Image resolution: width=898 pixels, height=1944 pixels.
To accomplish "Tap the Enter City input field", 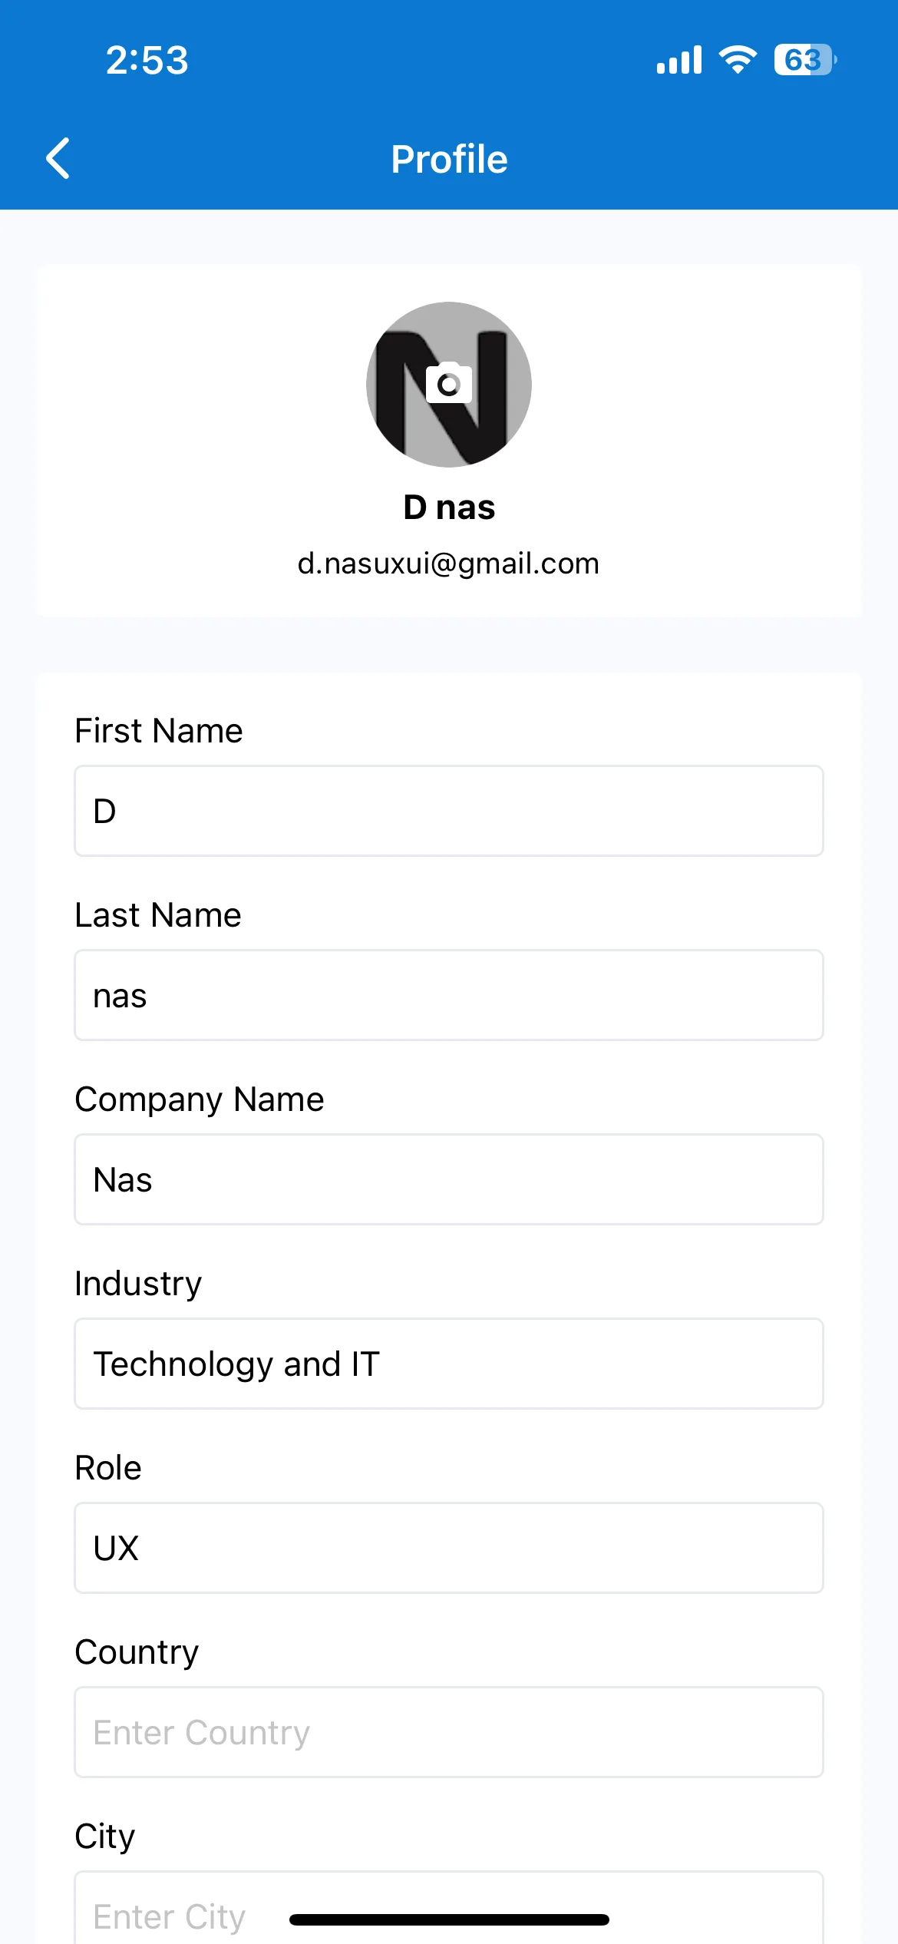I will click(449, 1908).
